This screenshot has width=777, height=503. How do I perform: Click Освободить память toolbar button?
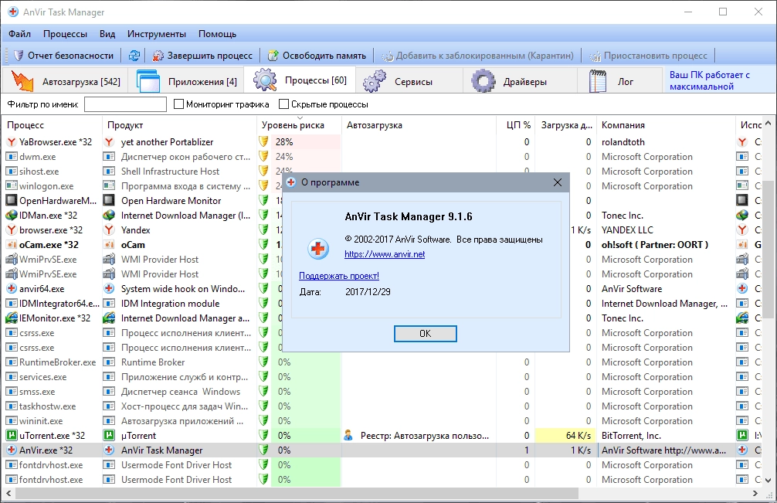click(x=317, y=56)
